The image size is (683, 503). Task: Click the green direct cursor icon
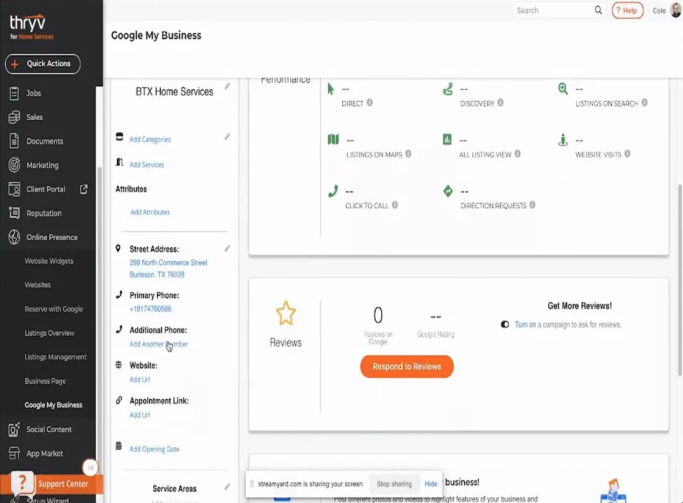tap(330, 89)
